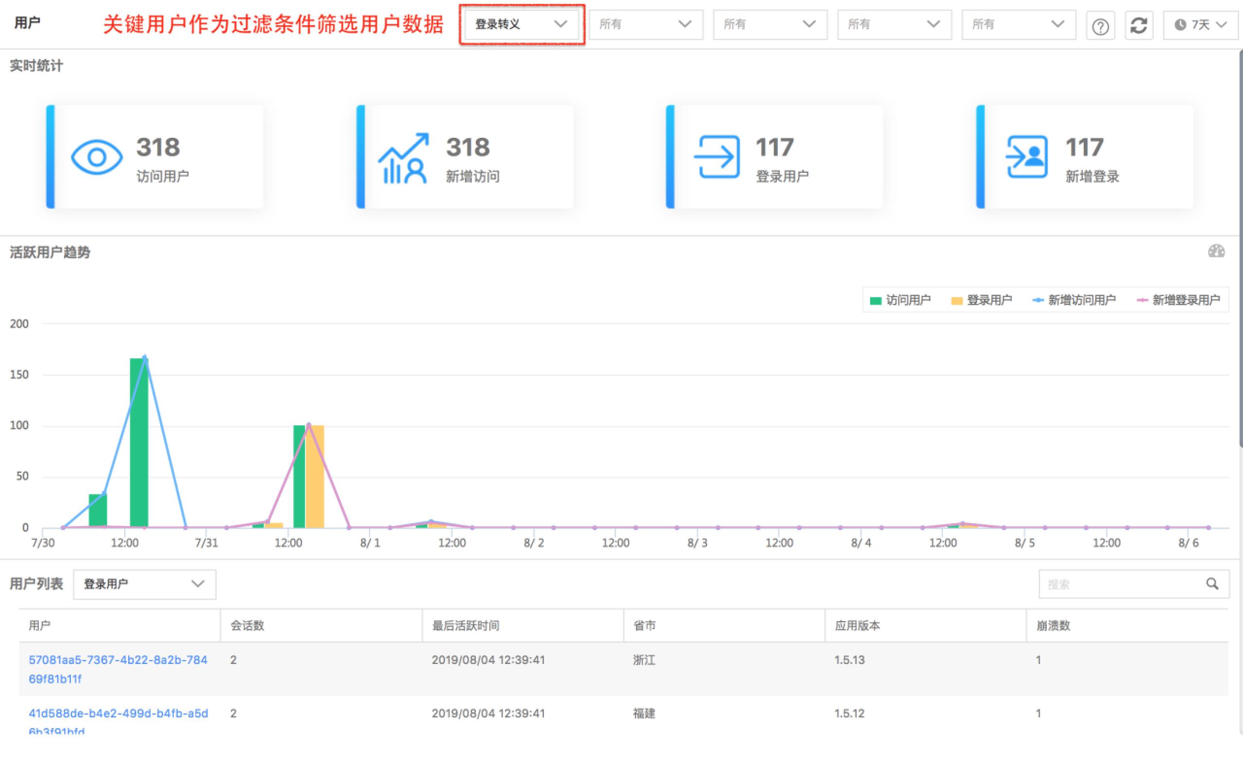Click the 1.5.12 version cell
Screen dimensions: 1243x763
[849, 713]
